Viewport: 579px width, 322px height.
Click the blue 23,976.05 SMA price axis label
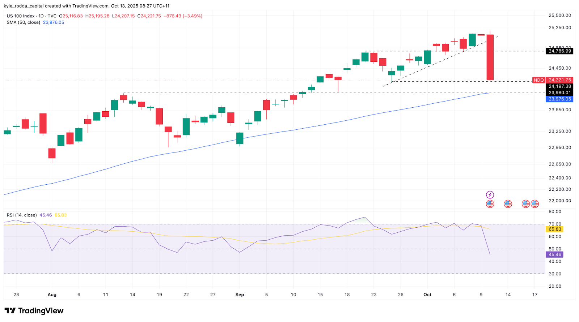click(x=559, y=99)
